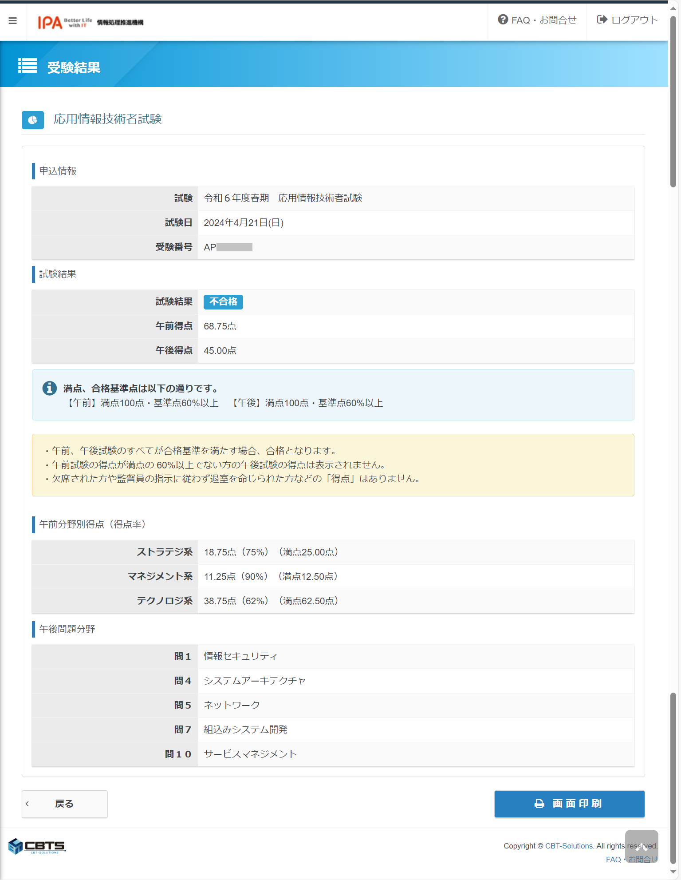Screen dimensions: 681x880
Task: Click the logout arrow icon
Action: point(602,20)
